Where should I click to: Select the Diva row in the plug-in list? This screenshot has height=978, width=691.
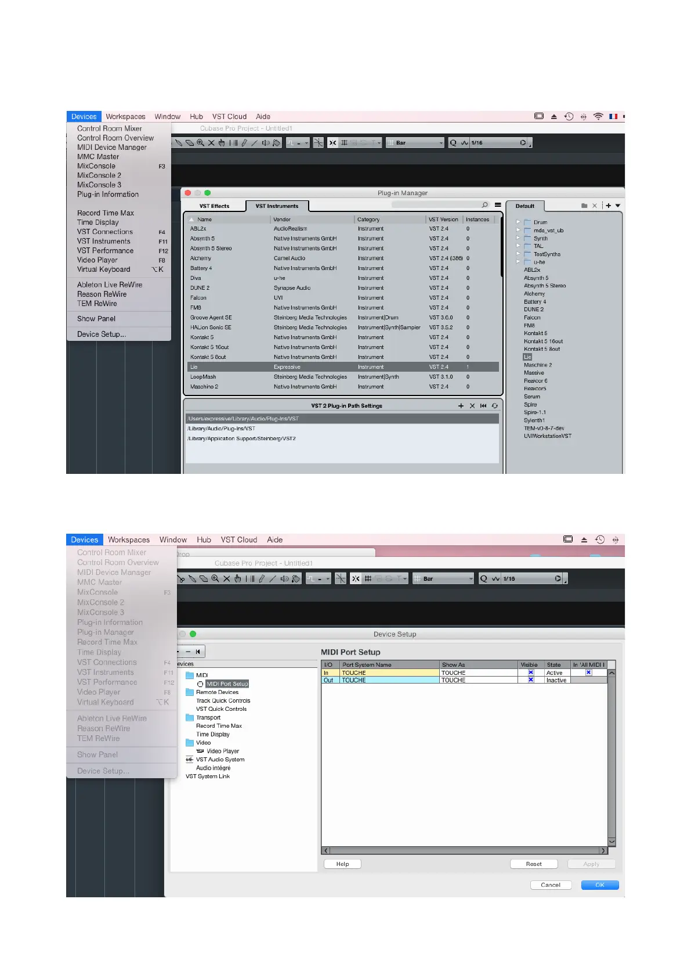343,278
